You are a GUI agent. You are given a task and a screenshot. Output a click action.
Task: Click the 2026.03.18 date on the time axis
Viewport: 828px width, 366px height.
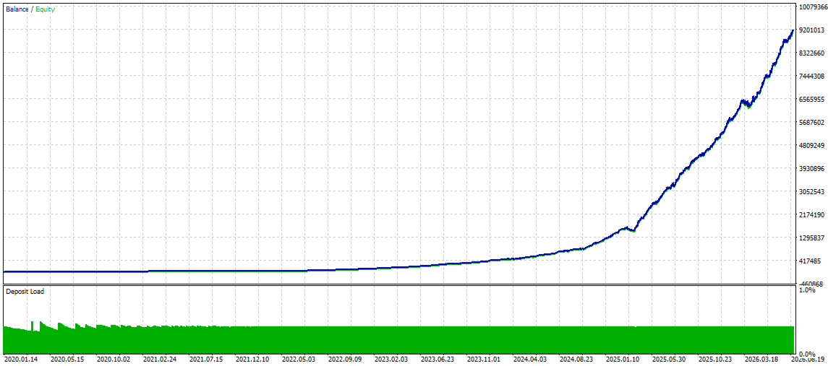pyautogui.click(x=762, y=360)
